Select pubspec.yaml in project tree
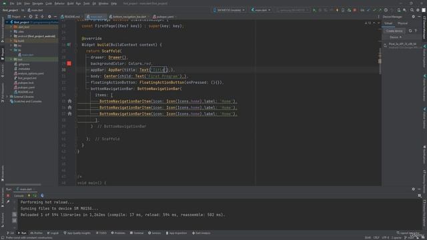The height and width of the screenshot is (240, 427). (24, 87)
